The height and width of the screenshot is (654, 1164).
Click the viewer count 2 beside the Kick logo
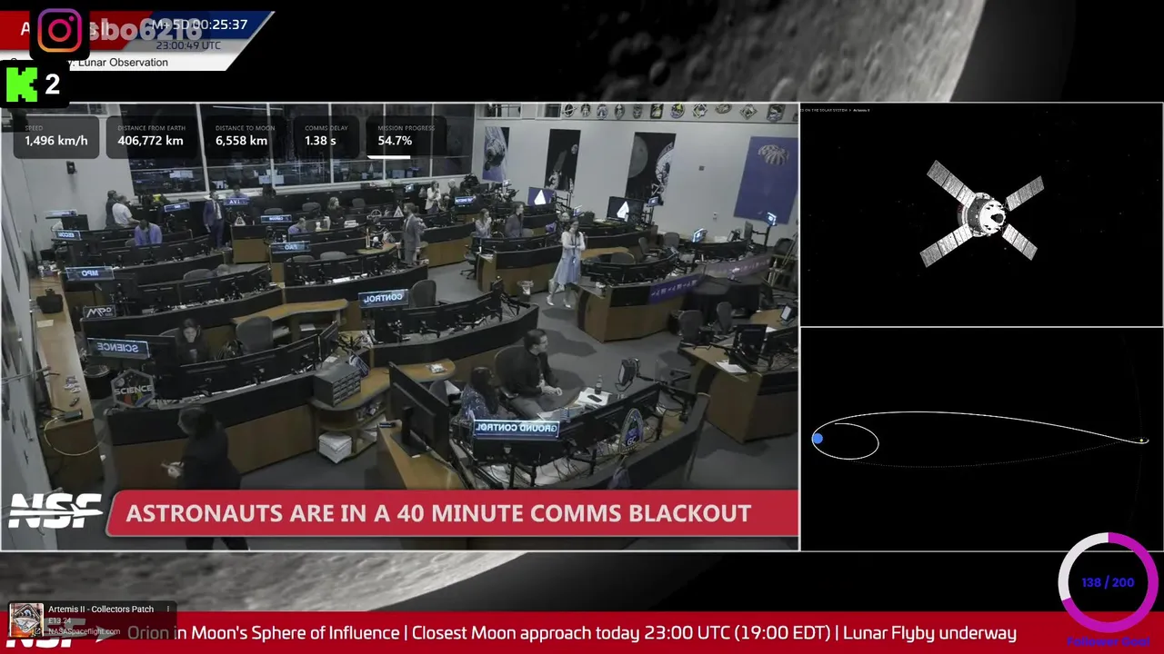click(x=52, y=84)
